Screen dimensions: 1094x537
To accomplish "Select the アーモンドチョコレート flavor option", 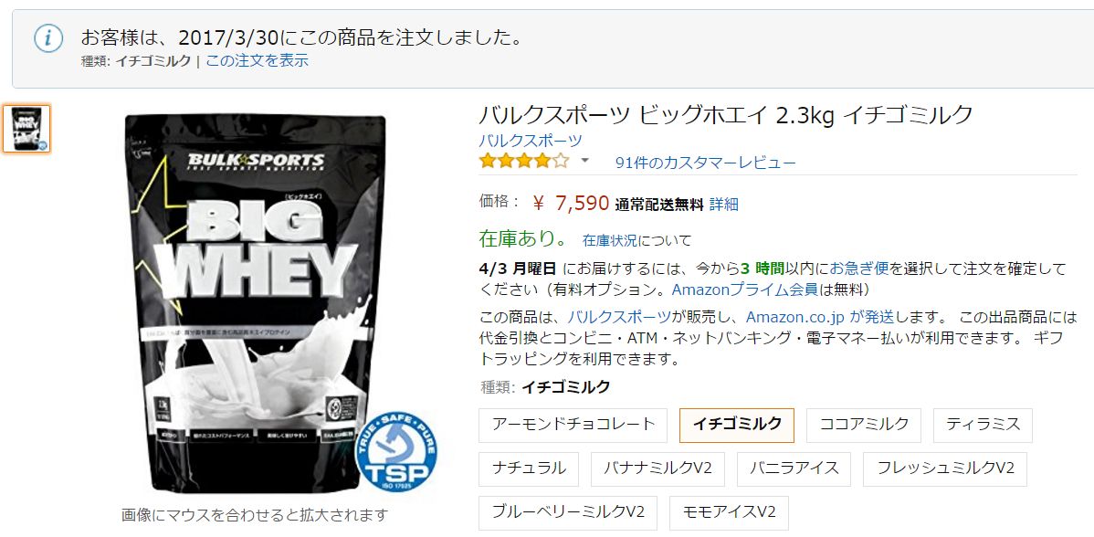I will (x=573, y=425).
